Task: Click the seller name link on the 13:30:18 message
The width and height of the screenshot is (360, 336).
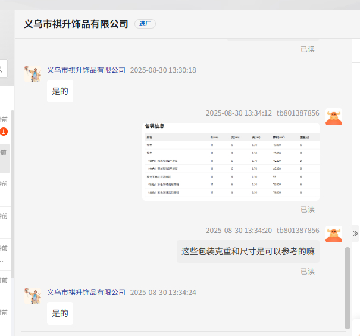Action: click(x=86, y=70)
